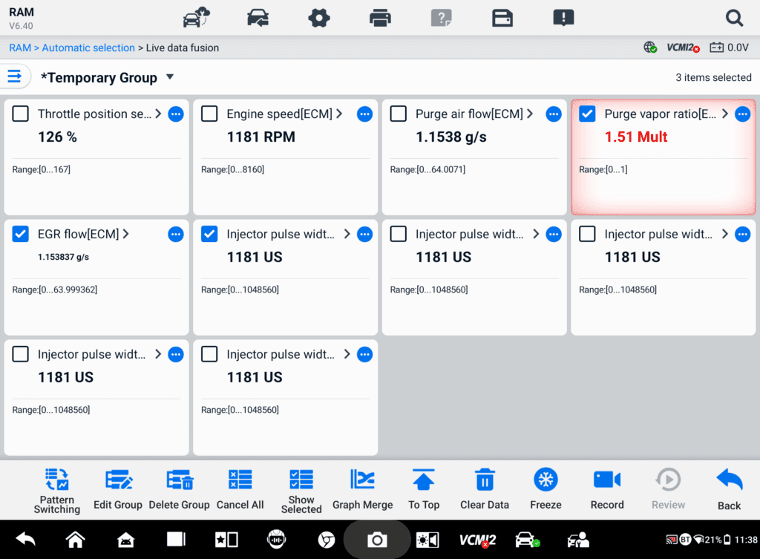Screen dimensions: 760x559
Task: Click Show Selected button
Action: point(301,490)
